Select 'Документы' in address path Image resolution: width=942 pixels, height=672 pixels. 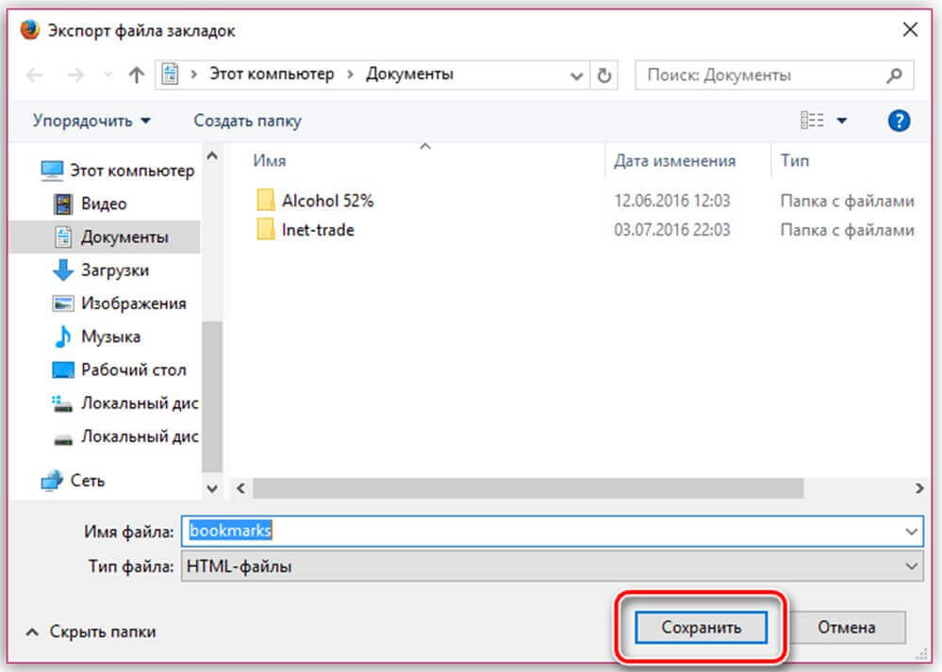pyautogui.click(x=410, y=74)
